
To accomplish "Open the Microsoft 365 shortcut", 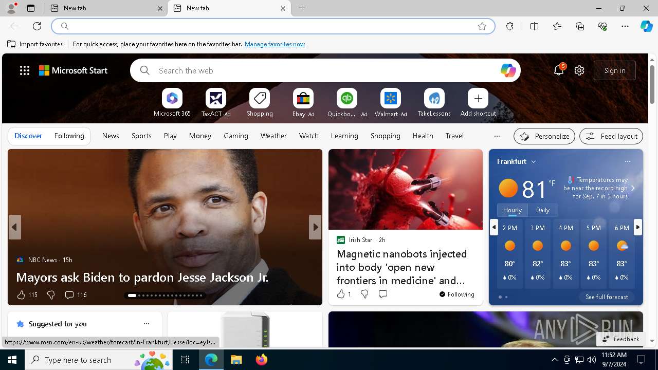I will click(172, 98).
